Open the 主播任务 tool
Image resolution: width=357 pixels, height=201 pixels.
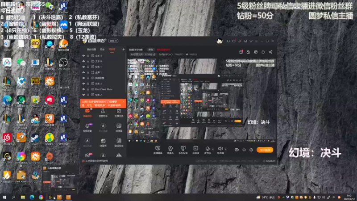point(119,113)
